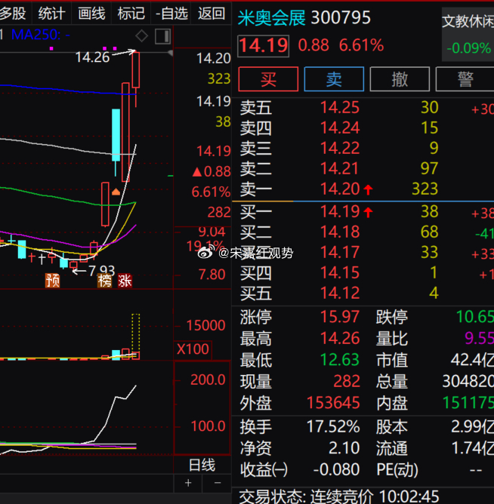Screen dimensions: 494x504
Task: Click the MA250 indicator label
Action: point(40,35)
